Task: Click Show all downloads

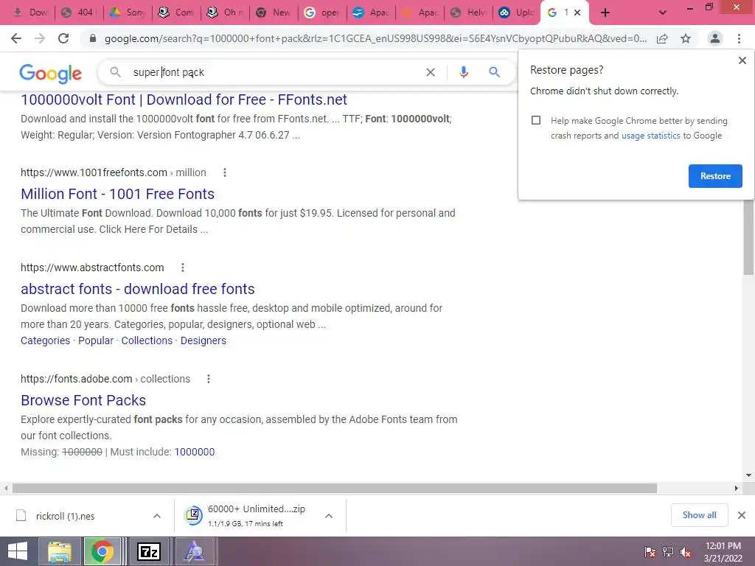Action: pos(699,515)
